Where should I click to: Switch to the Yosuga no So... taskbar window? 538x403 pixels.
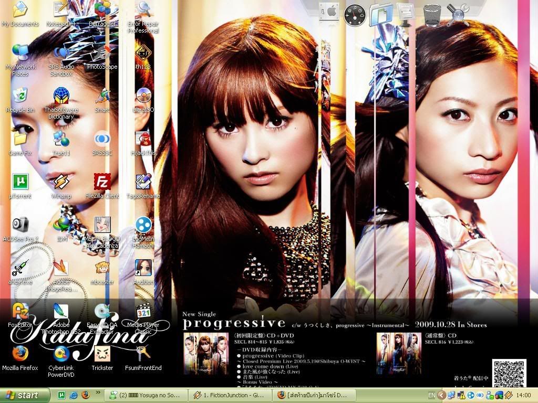tap(146, 396)
